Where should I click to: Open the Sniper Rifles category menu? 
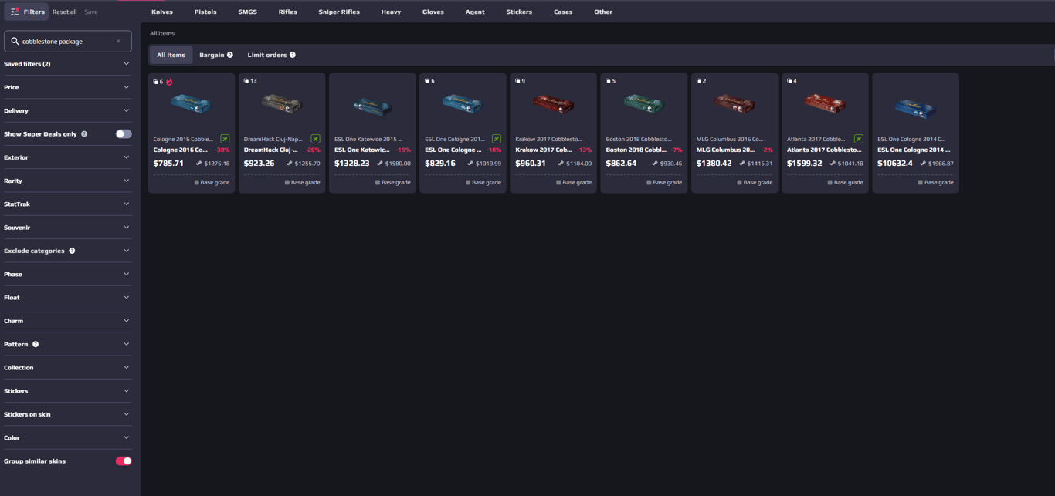(339, 12)
